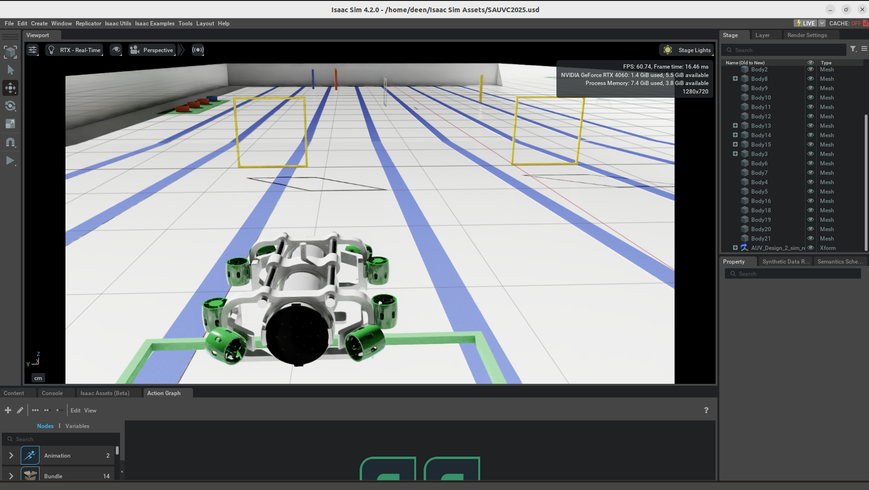Screen dimensions: 869x490
Task: Hide Body10 mesh using eye icon
Action: click(x=811, y=97)
